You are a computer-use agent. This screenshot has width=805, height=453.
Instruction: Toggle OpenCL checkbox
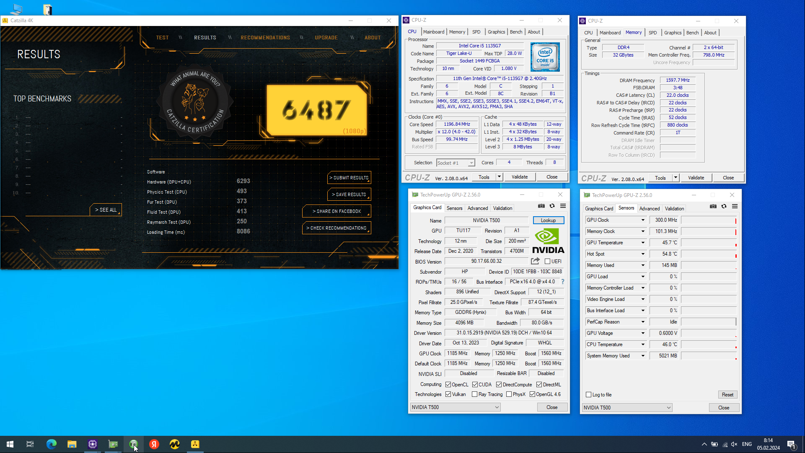[448, 385]
